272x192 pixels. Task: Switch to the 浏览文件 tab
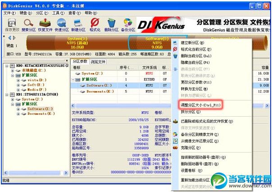[98, 62]
